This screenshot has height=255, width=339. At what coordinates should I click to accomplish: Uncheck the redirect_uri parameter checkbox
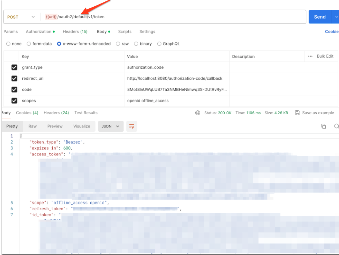14,79
